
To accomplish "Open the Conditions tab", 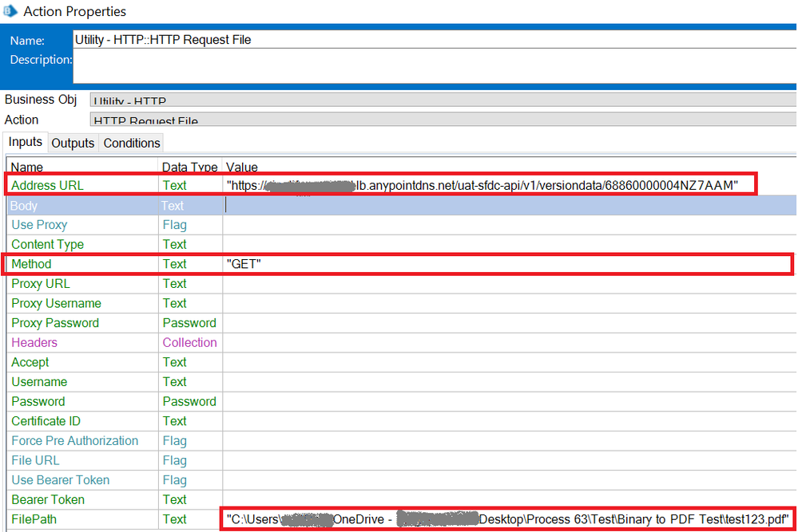I will (132, 144).
